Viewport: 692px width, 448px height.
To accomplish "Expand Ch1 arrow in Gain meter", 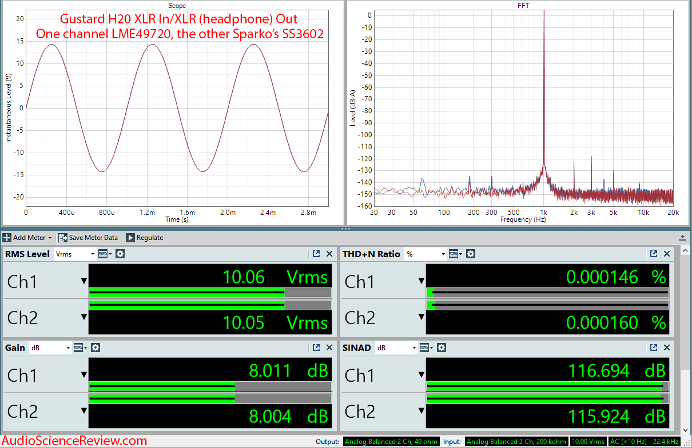I will click(84, 375).
